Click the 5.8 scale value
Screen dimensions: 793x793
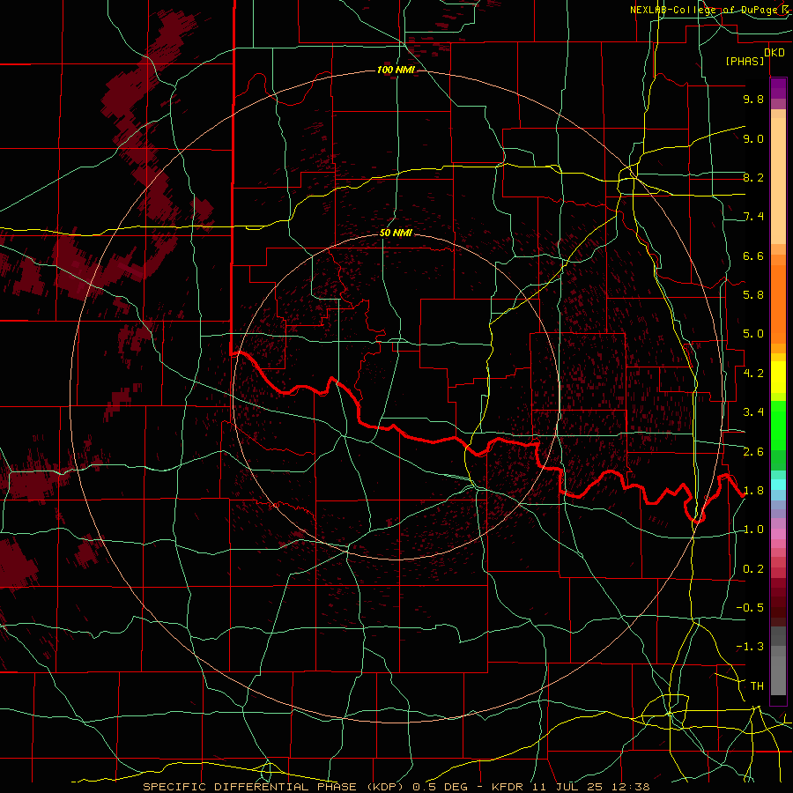[753, 295]
